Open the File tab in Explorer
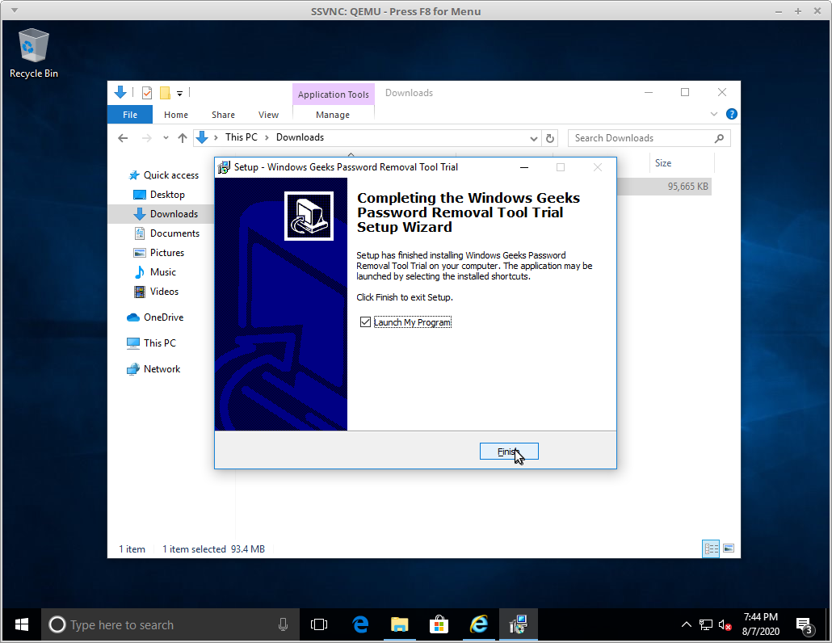Viewport: 832px width, 643px height. click(130, 115)
